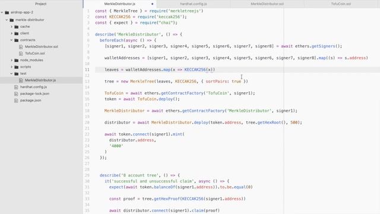Click the unsaved dot on MerkleDistributor.js tab
This screenshot has height=214, width=380.
(152, 4)
